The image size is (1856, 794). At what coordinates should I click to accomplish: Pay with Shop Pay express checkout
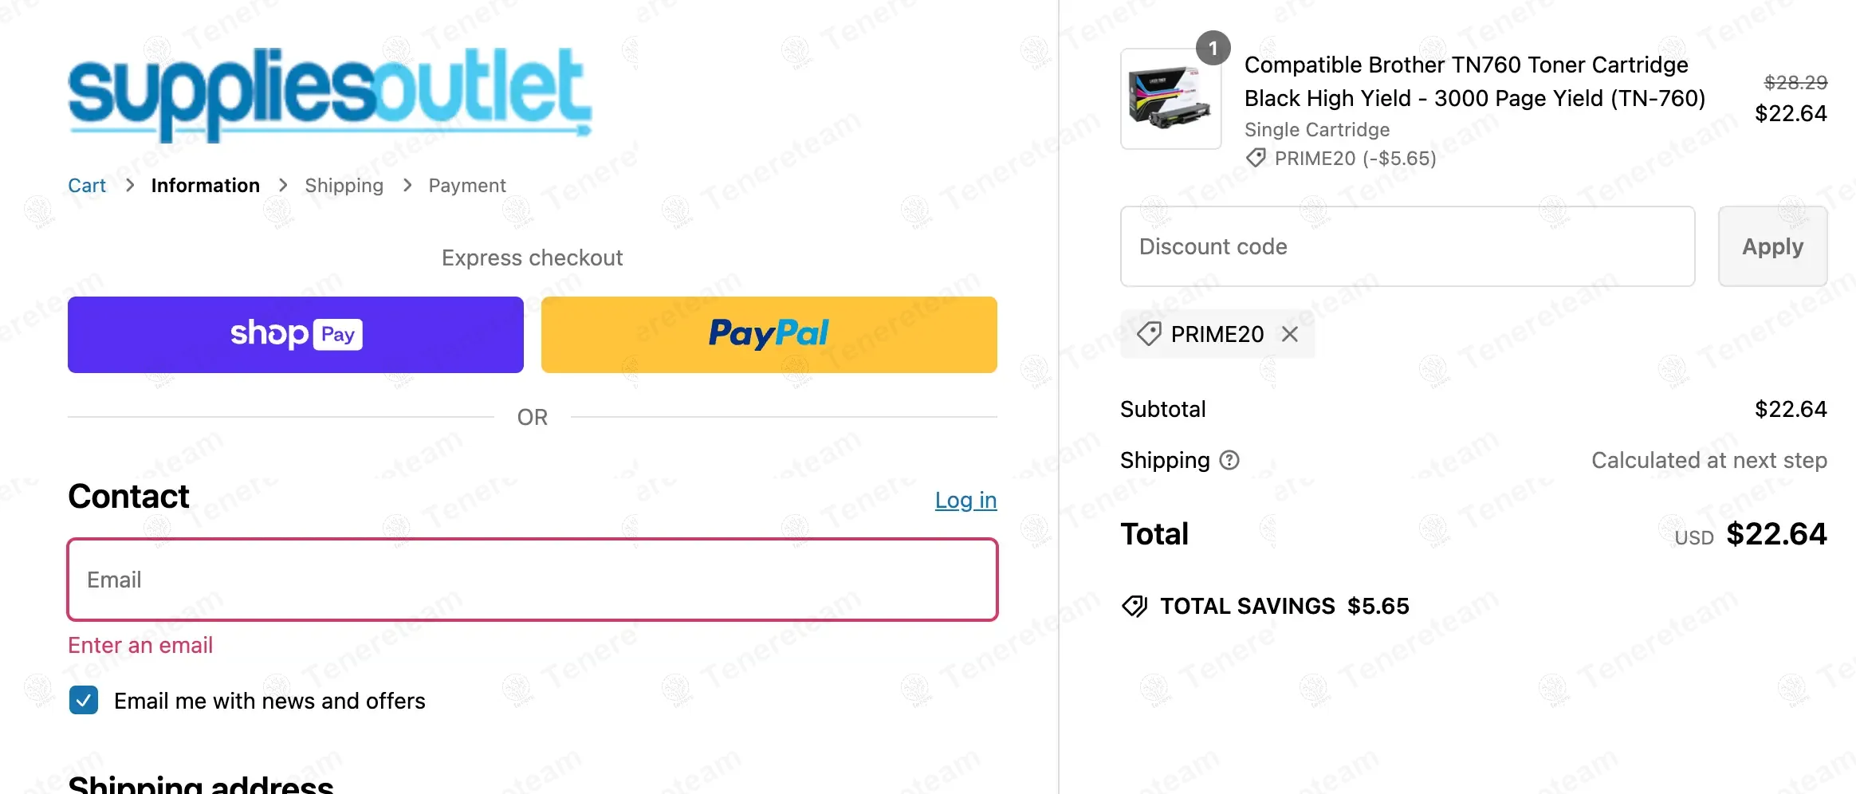pyautogui.click(x=296, y=335)
